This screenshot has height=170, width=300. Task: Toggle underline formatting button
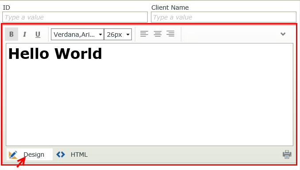(x=38, y=35)
